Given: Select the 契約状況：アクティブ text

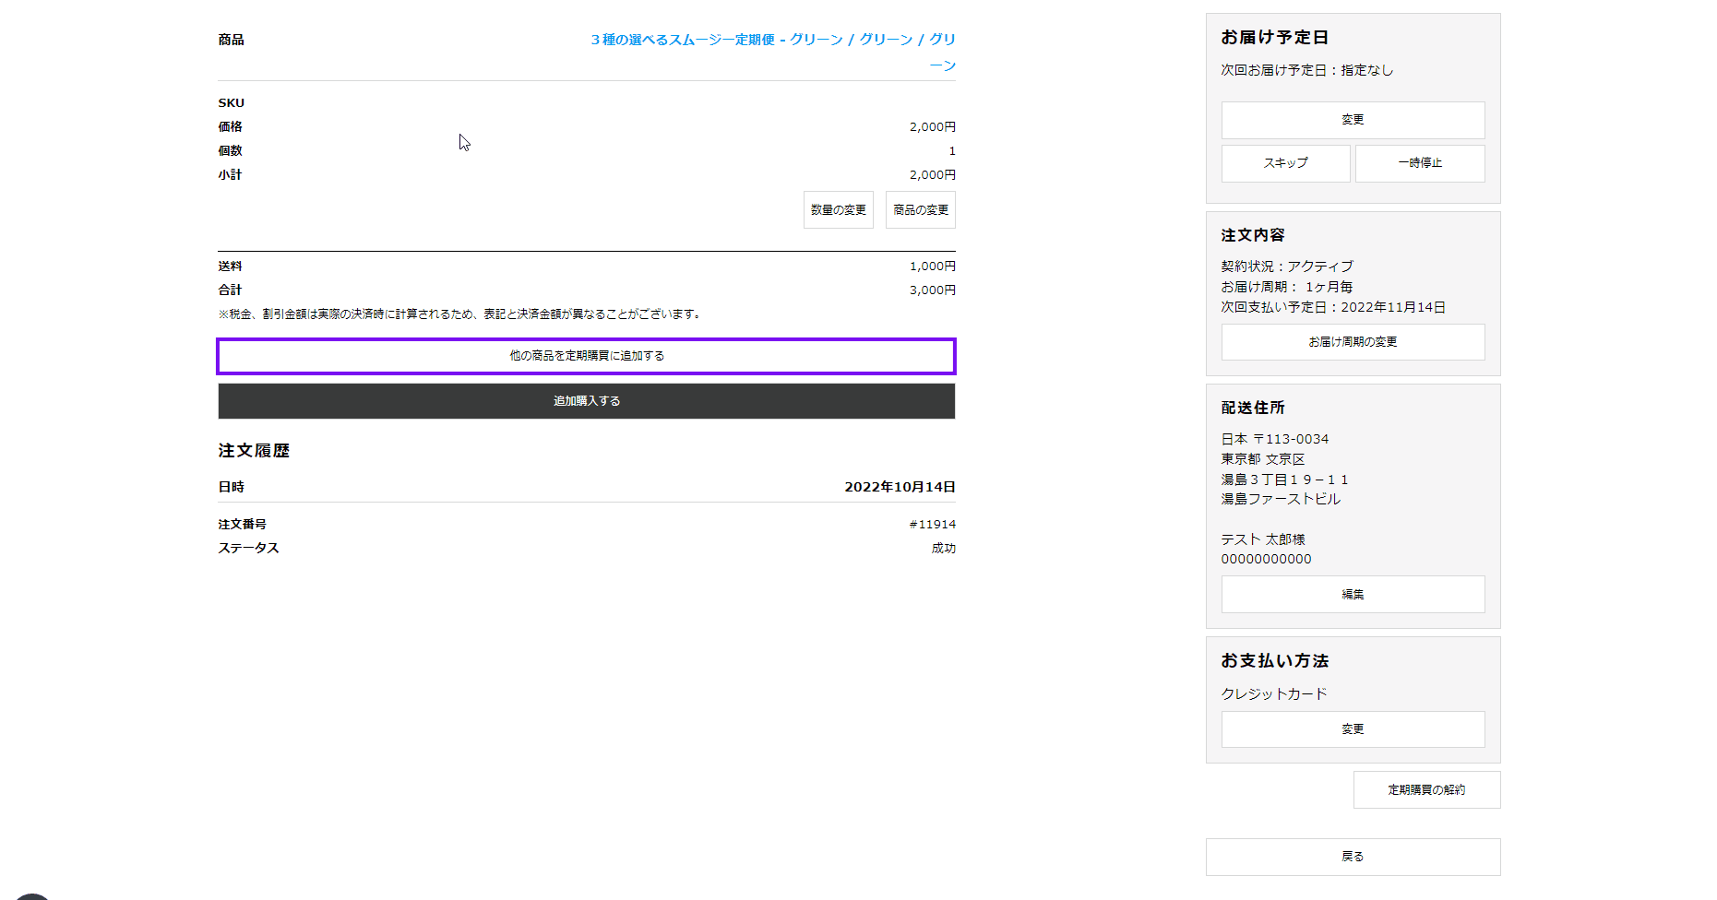Looking at the screenshot, I should 1287,266.
